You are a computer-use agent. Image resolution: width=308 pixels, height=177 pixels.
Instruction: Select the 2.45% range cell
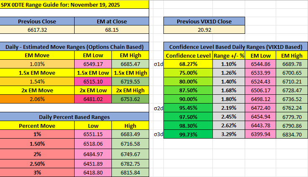click(229, 117)
